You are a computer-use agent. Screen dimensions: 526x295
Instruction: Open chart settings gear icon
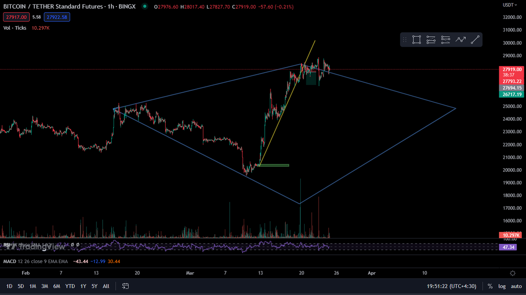tap(512, 273)
